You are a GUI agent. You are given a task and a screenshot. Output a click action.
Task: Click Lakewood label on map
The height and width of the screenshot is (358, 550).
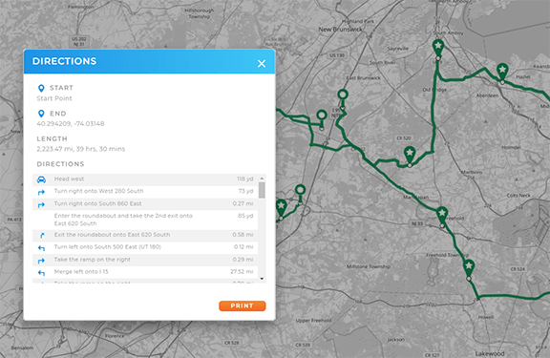(490, 353)
